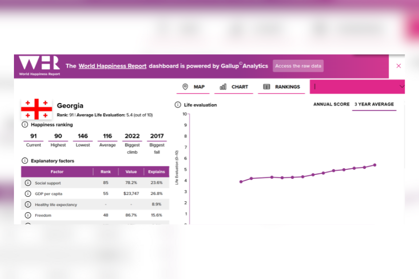Open info icon next to Explanatory factors
Screen dimensions: 419x279
[x=25, y=161]
